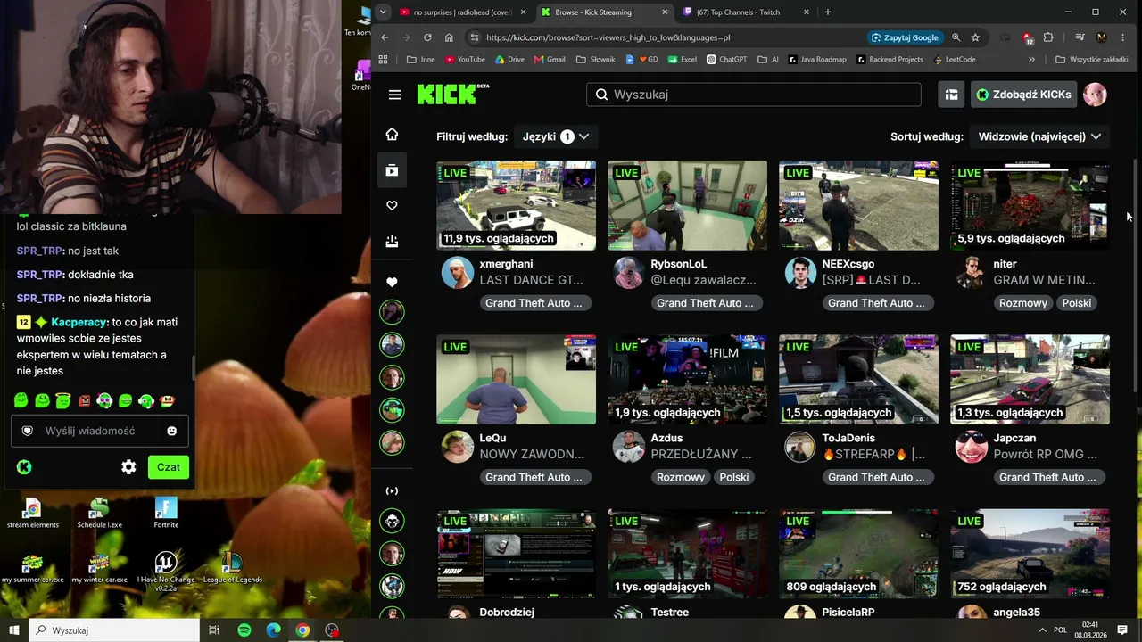The width and height of the screenshot is (1142, 642).
Task: Click Polski tag under Azdus stream
Action: [x=733, y=477]
